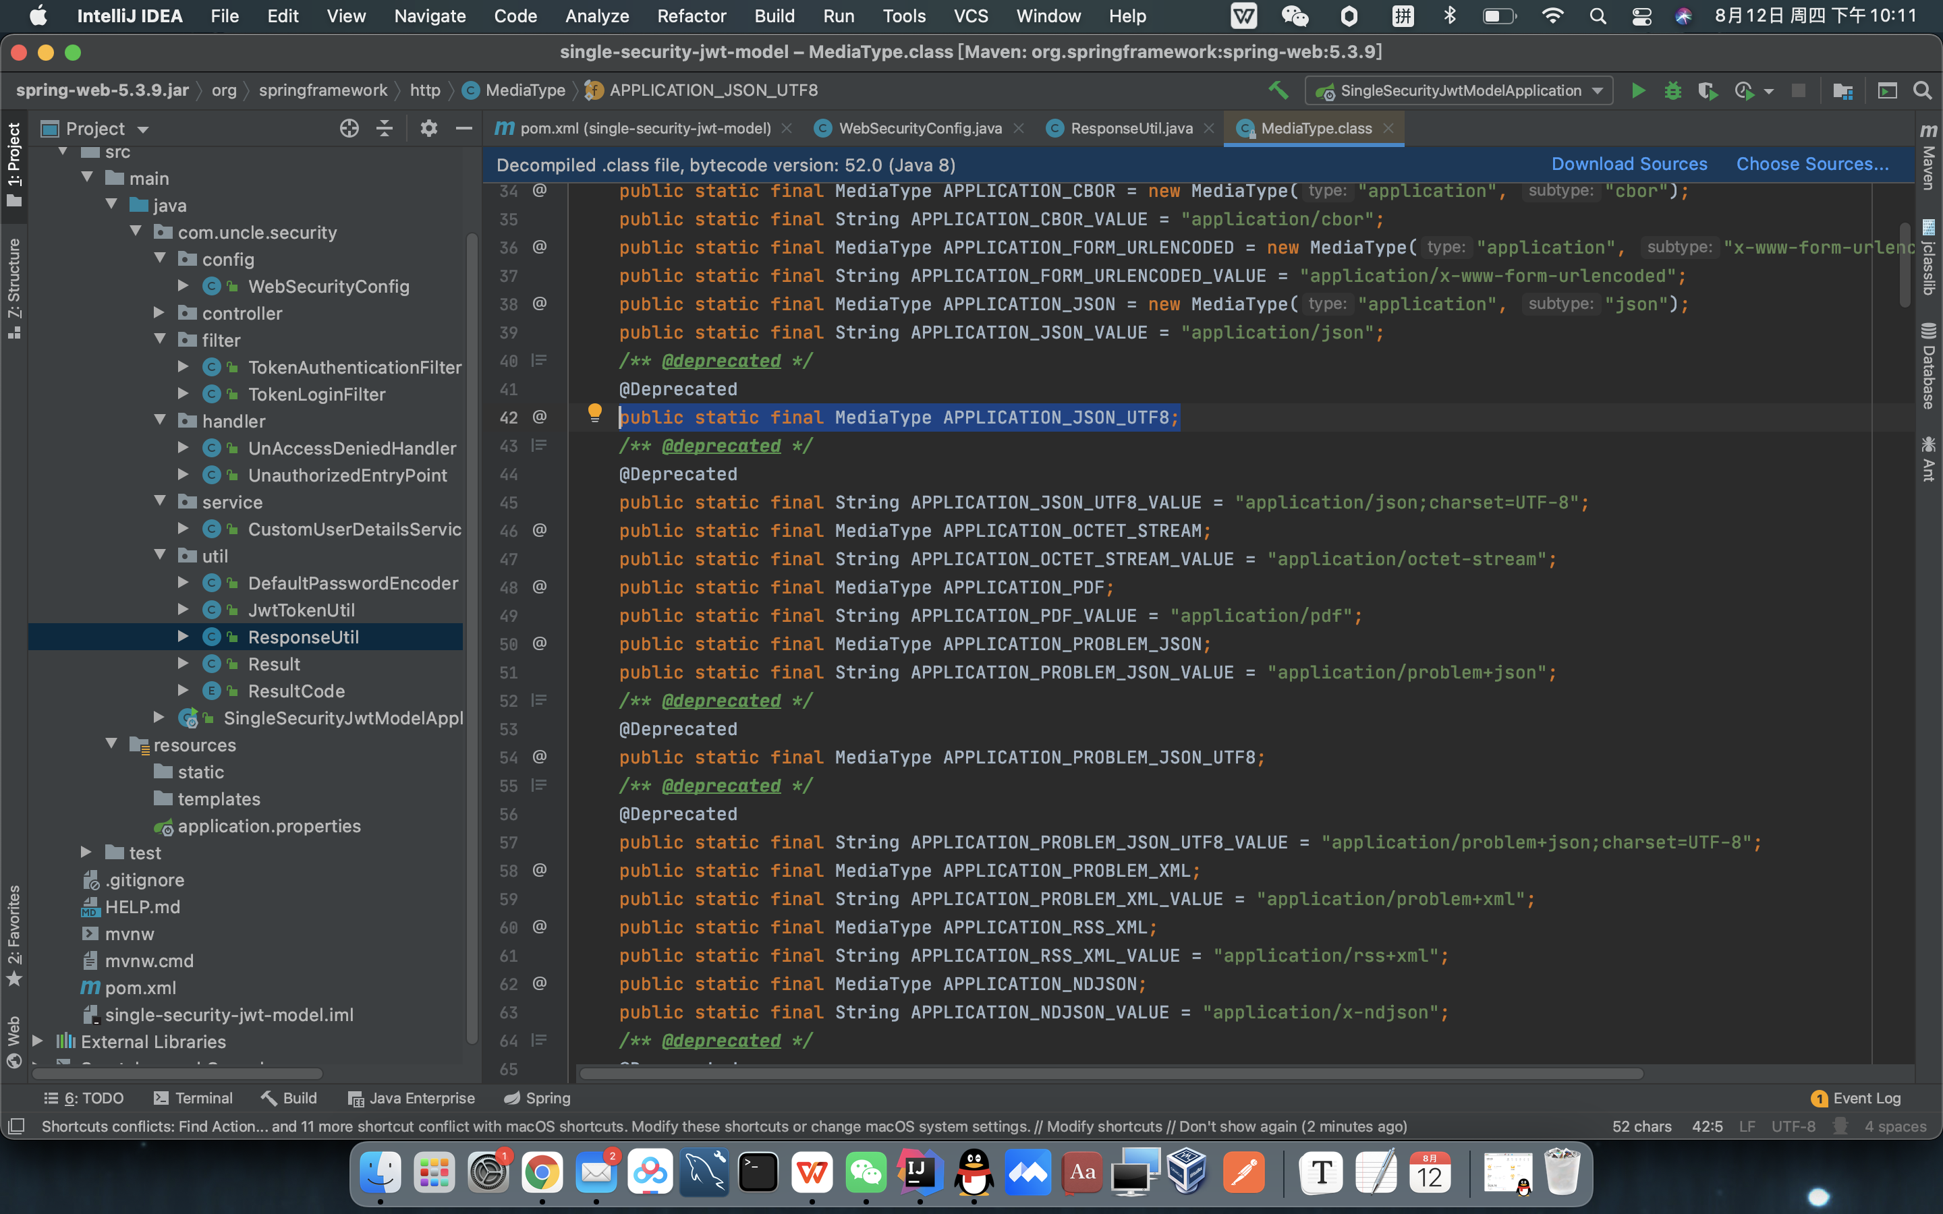Run SingleSecurityJwtModelApplication with the green Run icon
The width and height of the screenshot is (1943, 1214).
click(1638, 90)
